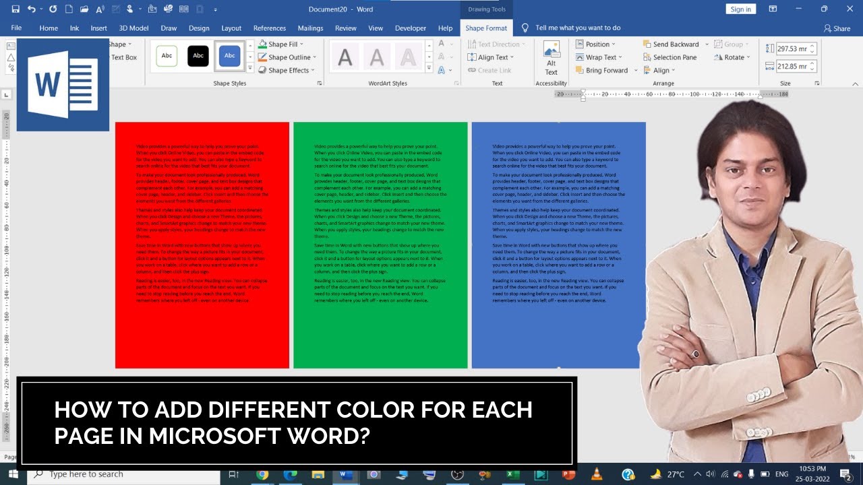The height and width of the screenshot is (485, 863).
Task: Click the Text Outline A icon
Action: (x=441, y=57)
